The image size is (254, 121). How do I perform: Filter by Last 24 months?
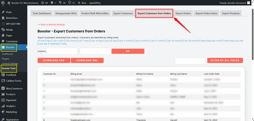tap(175, 41)
